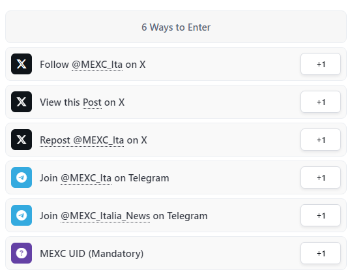Claim +1 for Join @MEXC_Italia_News on Telegram

tap(321, 215)
